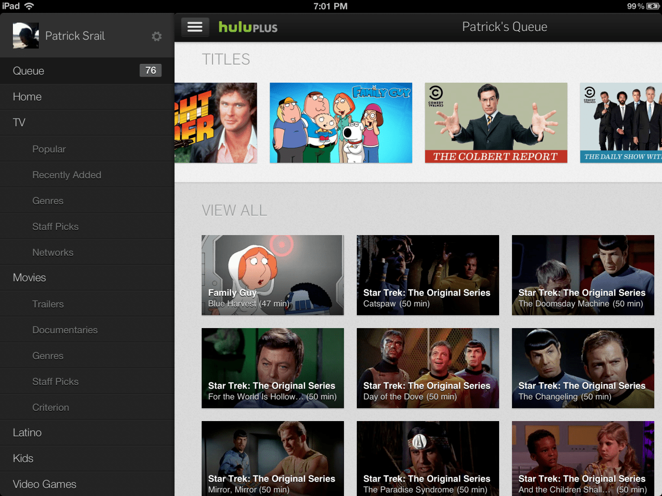Image resolution: width=662 pixels, height=496 pixels.
Task: Open account settings via gear icon
Action: 157,36
